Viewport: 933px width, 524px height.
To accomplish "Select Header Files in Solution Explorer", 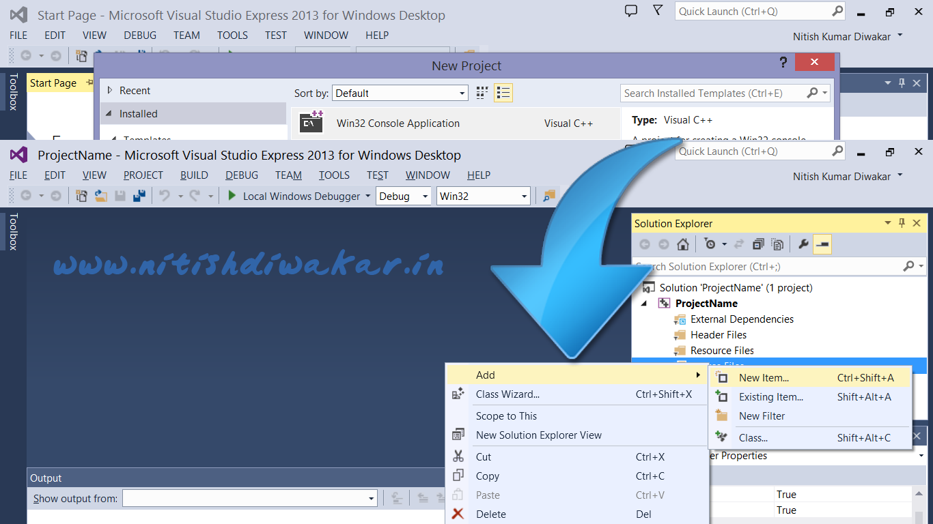I will 719,335.
